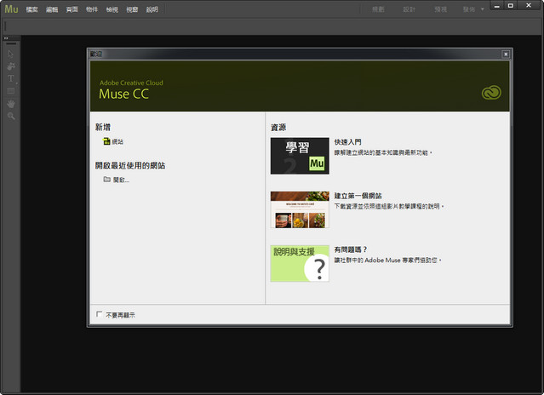Select the Zoom magnifier tool

[11, 116]
